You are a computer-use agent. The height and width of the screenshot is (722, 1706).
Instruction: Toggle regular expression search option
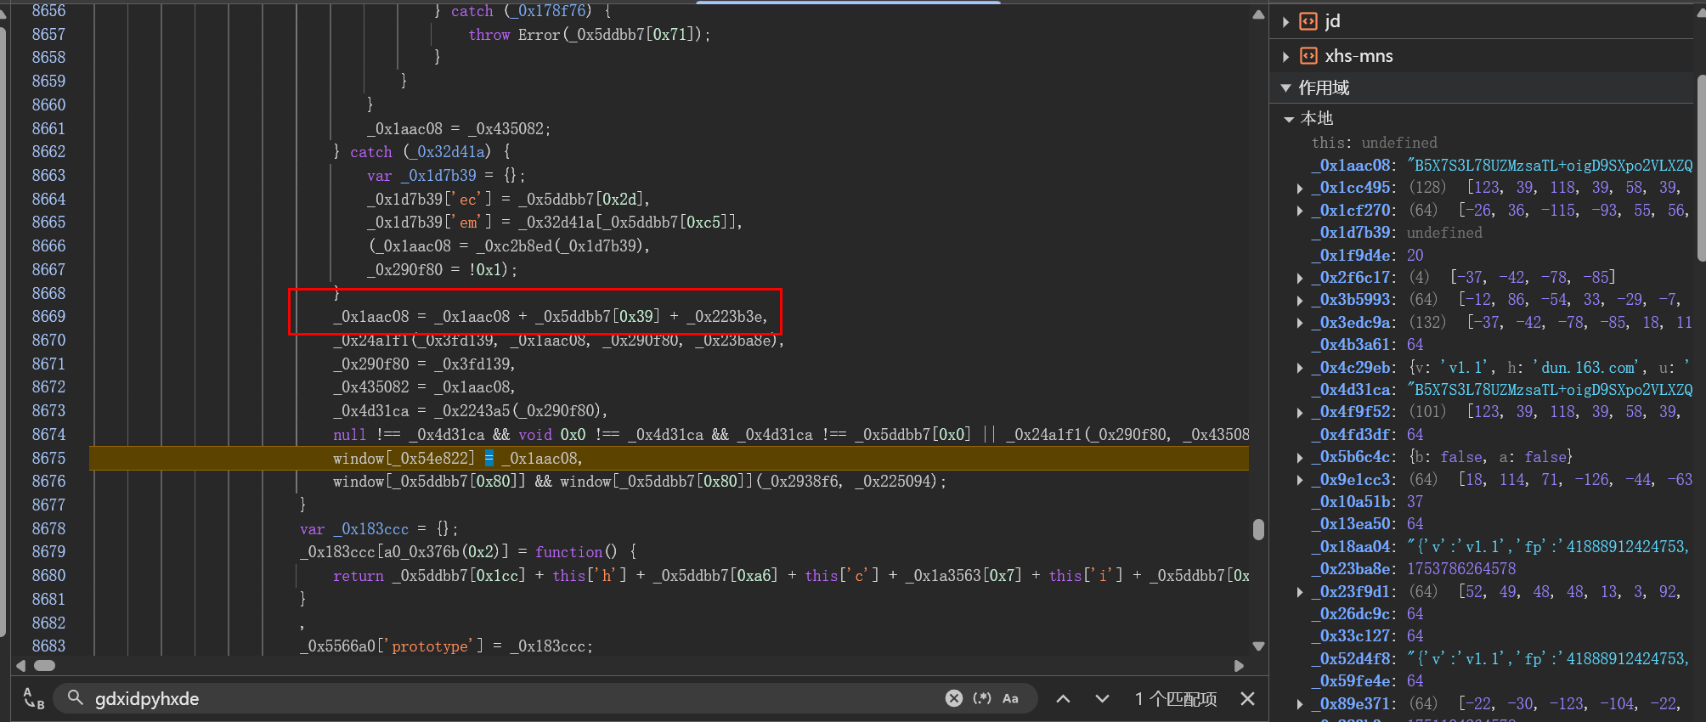(982, 698)
